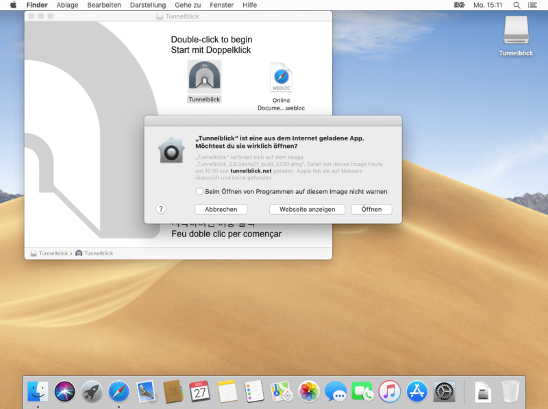
Task: Open the App Store from the Dock
Action: (x=416, y=392)
